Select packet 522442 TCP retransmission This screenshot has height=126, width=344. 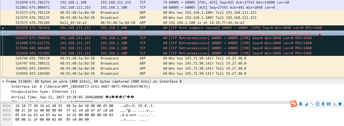(172, 53)
